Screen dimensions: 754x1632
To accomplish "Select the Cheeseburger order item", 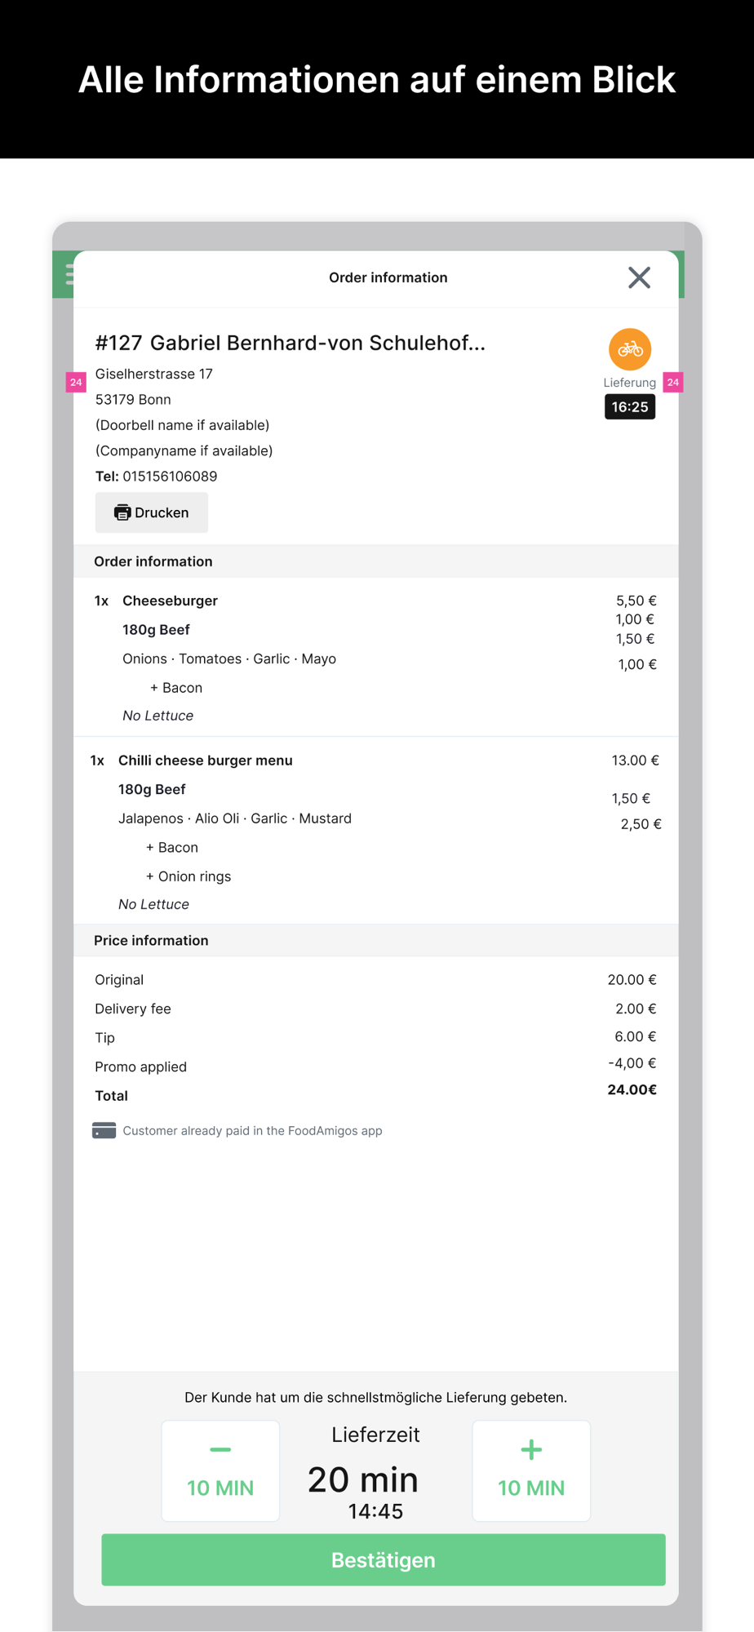I will [x=170, y=601].
